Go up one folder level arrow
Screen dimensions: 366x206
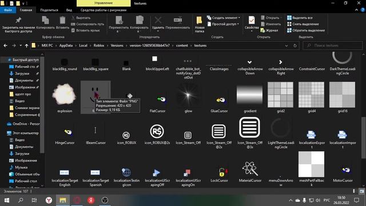26,46
